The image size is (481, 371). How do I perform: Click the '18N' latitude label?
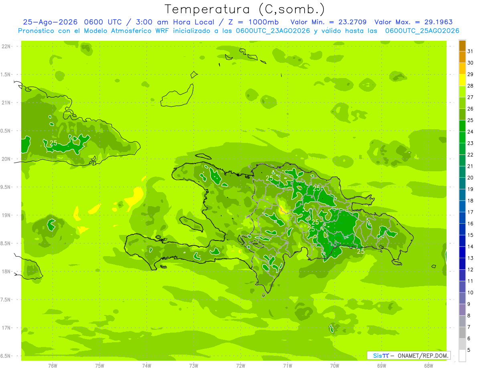pyautogui.click(x=6, y=271)
